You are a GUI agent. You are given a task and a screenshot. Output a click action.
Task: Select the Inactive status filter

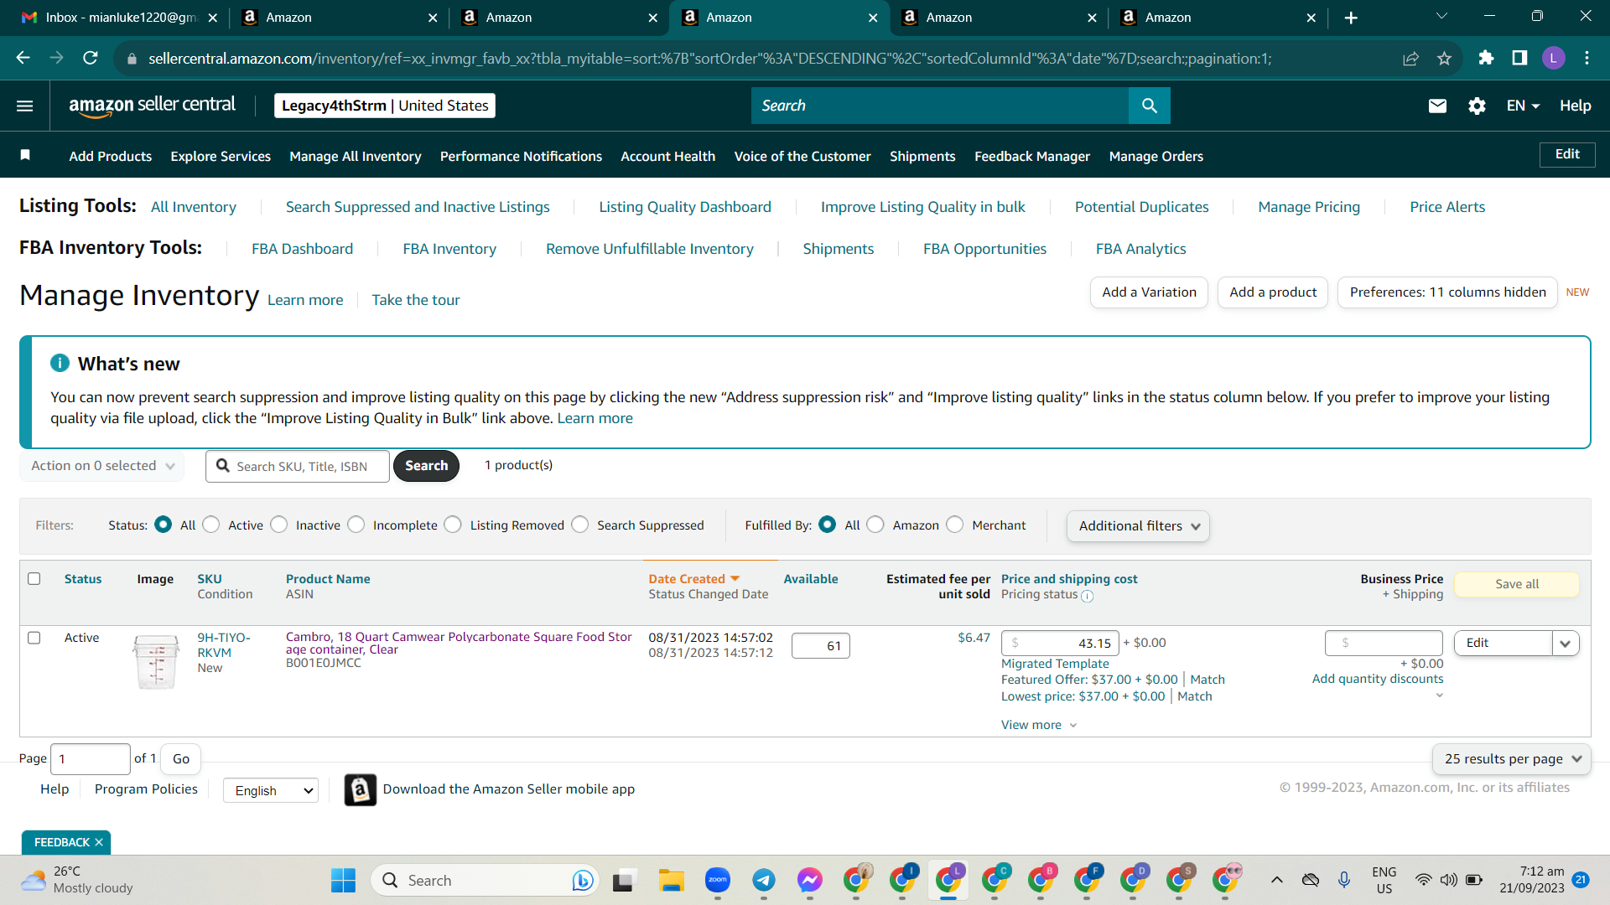tap(279, 525)
